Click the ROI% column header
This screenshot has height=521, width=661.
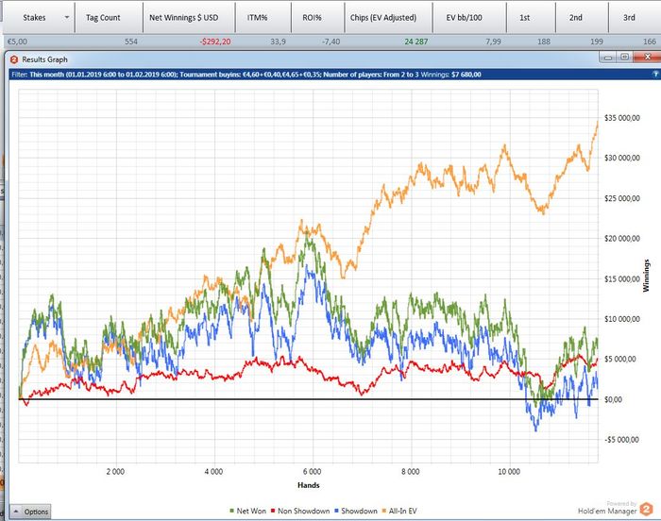[317, 17]
